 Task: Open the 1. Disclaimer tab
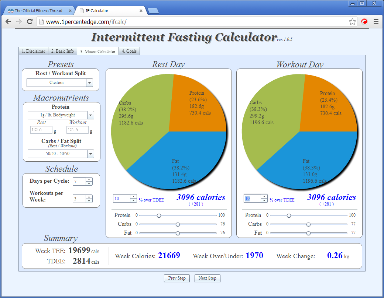pyautogui.click(x=34, y=51)
